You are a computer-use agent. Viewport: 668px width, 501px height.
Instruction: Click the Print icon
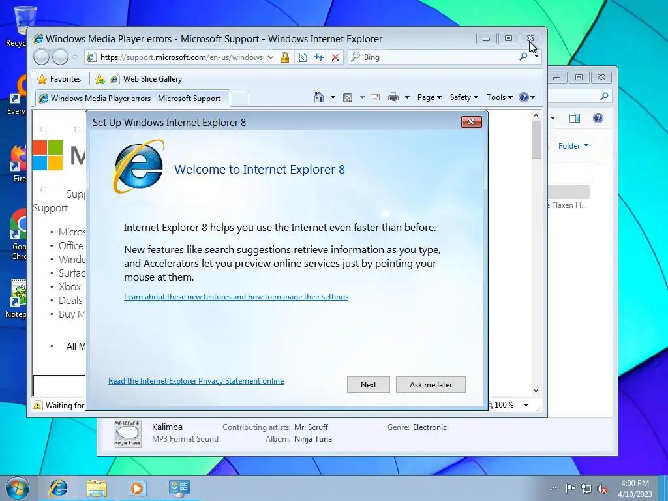393,98
